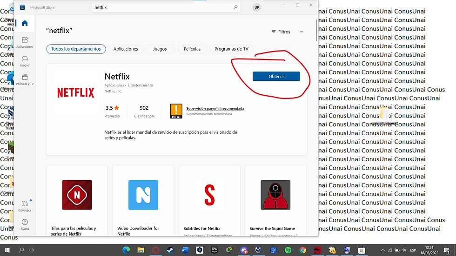Open Microsoft Word from taskbar
This screenshot has width=456, height=256.
[185, 250]
